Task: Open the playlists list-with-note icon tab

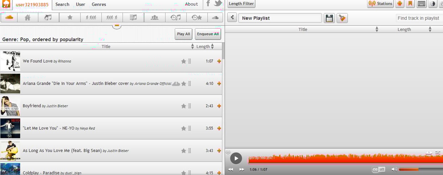Action: [x=133, y=17]
